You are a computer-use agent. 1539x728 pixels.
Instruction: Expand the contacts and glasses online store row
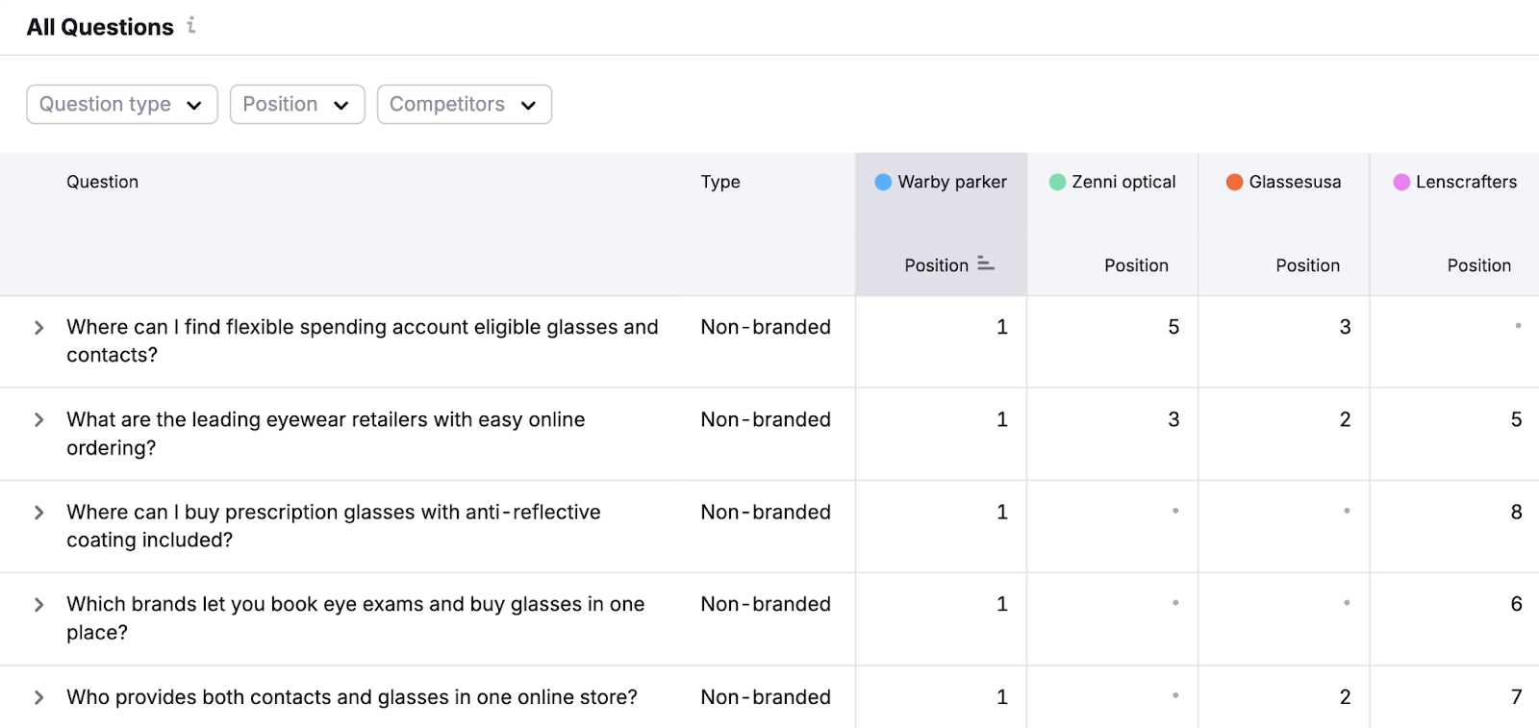coord(39,697)
